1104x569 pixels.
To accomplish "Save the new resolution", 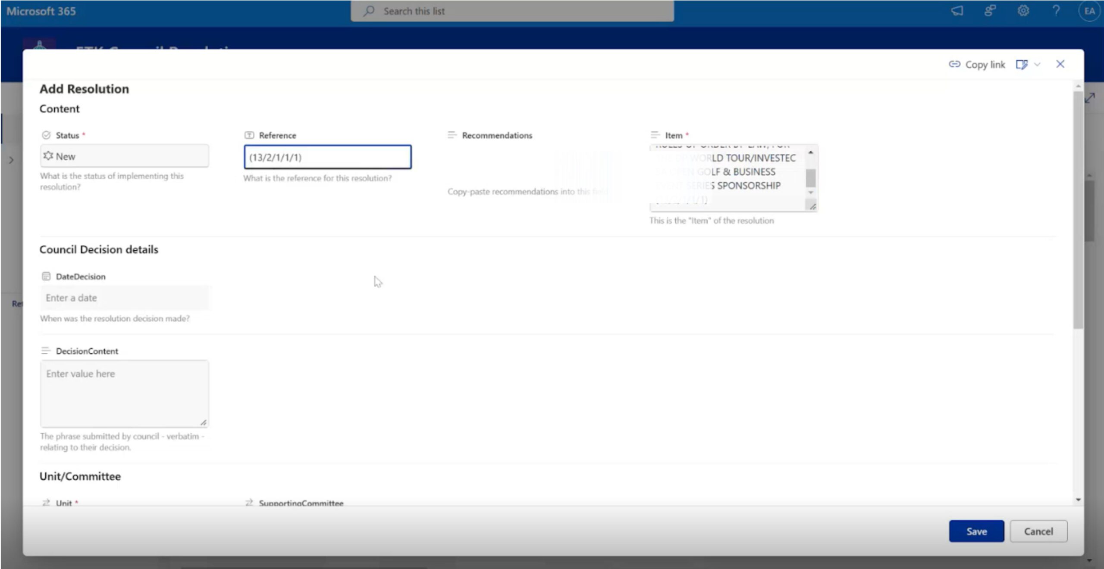I will pos(976,531).
